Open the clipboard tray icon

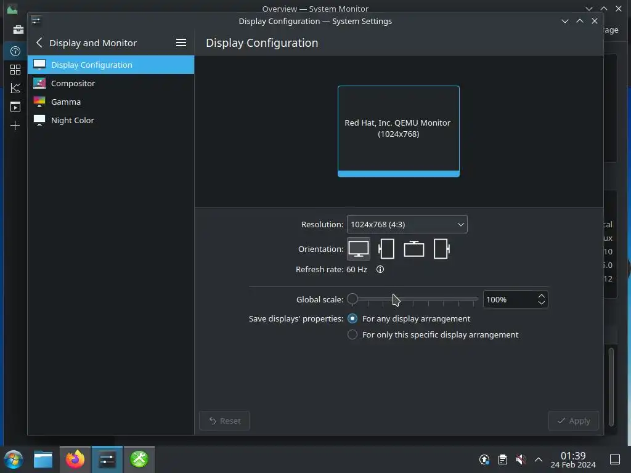click(x=503, y=459)
